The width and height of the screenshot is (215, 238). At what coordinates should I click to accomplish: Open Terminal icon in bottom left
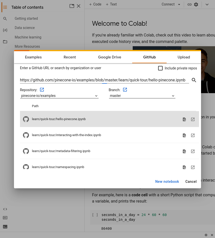click(x=5, y=227)
